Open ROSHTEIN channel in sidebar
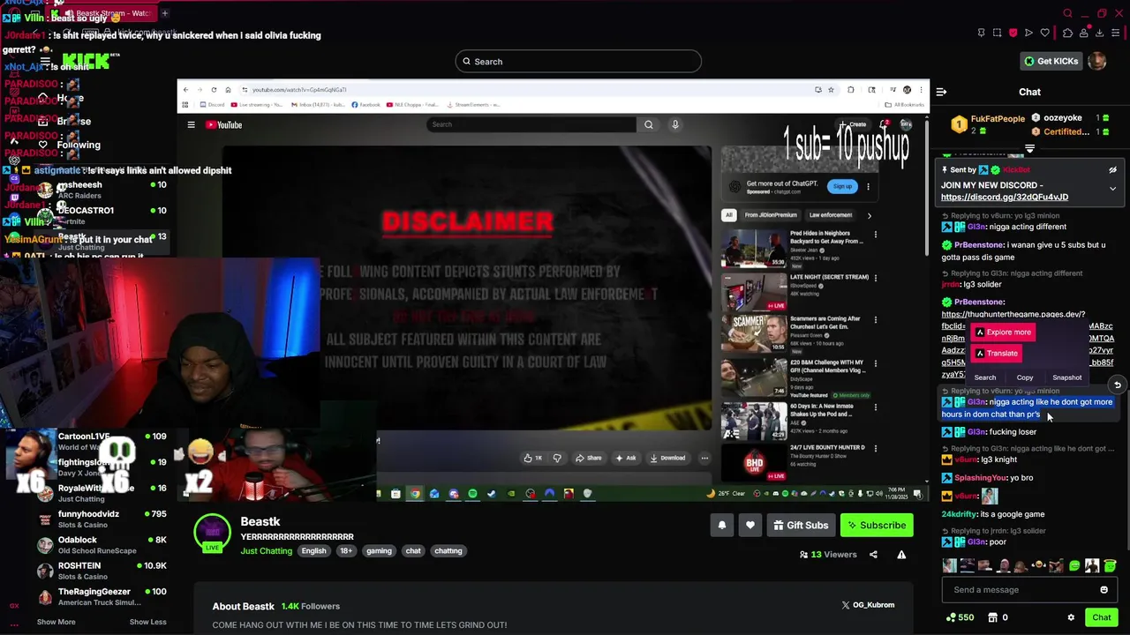This screenshot has width=1130, height=635. tap(103, 571)
